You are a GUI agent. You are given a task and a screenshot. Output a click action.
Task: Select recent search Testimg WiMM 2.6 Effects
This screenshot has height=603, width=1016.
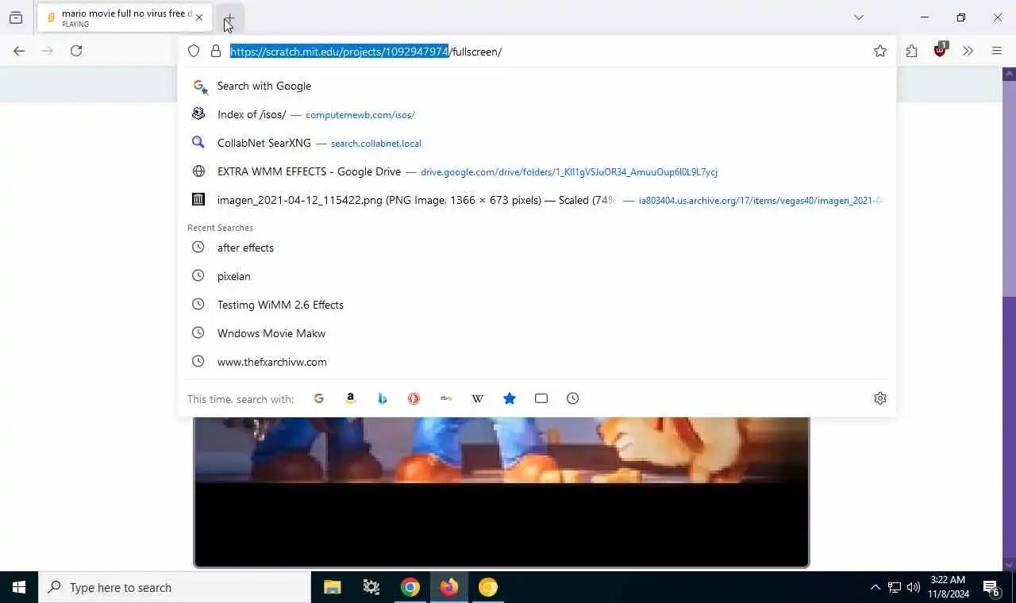(x=537, y=305)
